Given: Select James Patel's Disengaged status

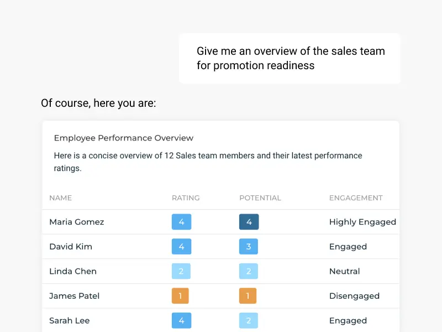Looking at the screenshot, I should click(354, 296).
